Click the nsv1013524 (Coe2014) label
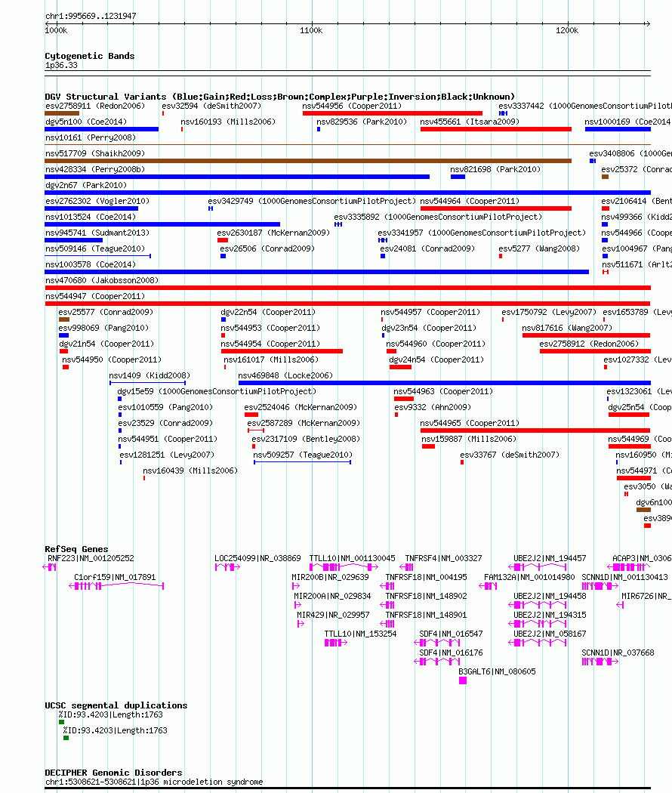Viewport: 672px width, 793px height. [x=91, y=217]
